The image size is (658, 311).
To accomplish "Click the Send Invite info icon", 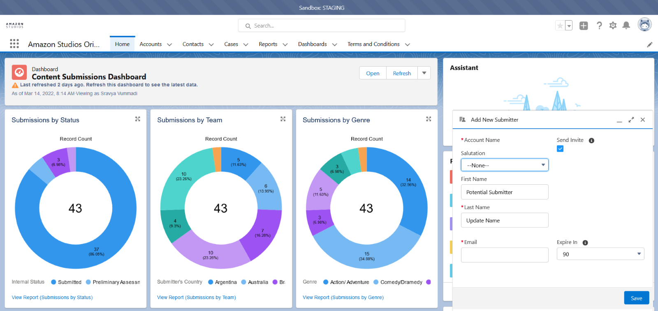I will tap(591, 141).
